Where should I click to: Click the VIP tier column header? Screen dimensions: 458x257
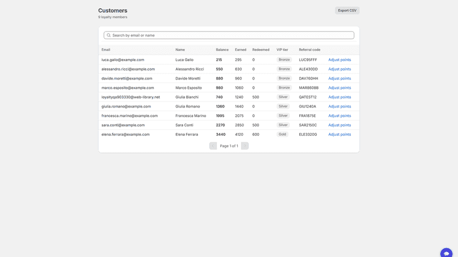[x=282, y=50]
